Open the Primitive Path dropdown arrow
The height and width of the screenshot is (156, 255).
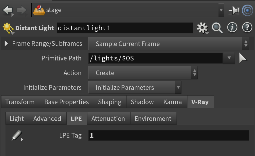click(229, 58)
